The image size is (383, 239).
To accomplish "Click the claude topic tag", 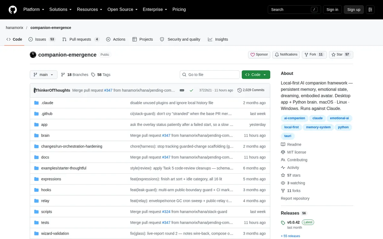I will [318, 118].
